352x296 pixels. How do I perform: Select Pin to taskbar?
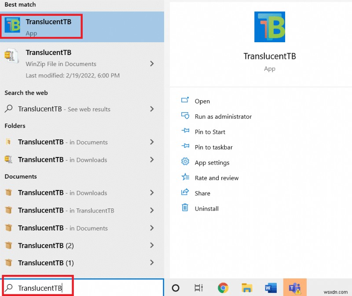pos(213,147)
